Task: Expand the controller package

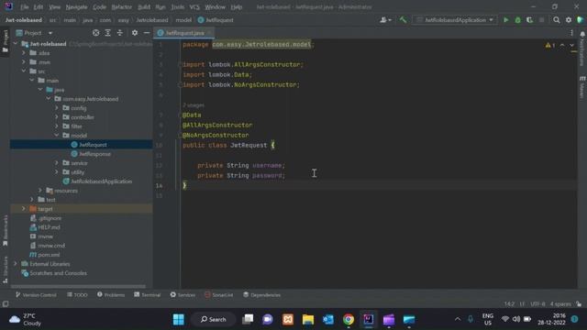Action: [57, 117]
